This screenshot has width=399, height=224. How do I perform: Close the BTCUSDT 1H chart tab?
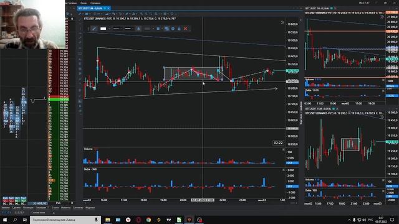point(335,8)
